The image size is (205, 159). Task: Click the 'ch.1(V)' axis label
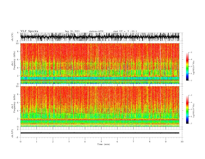click(x=12, y=37)
